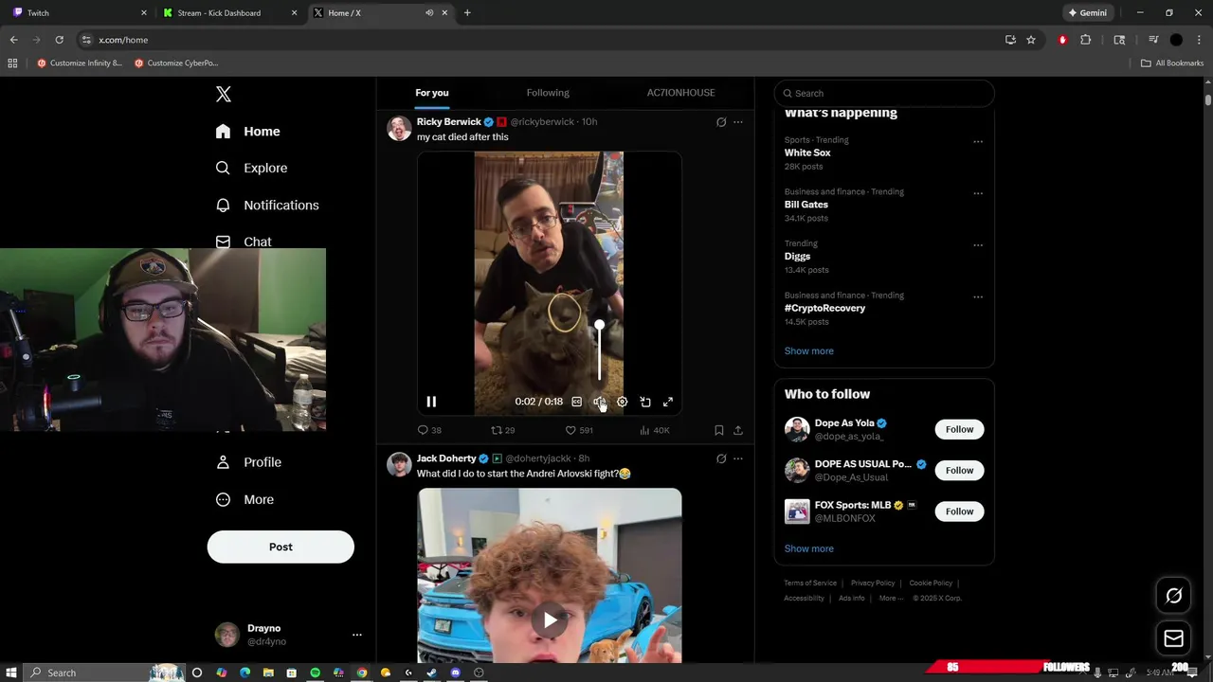
Task: Reload the page in Chrome
Action: click(59, 40)
